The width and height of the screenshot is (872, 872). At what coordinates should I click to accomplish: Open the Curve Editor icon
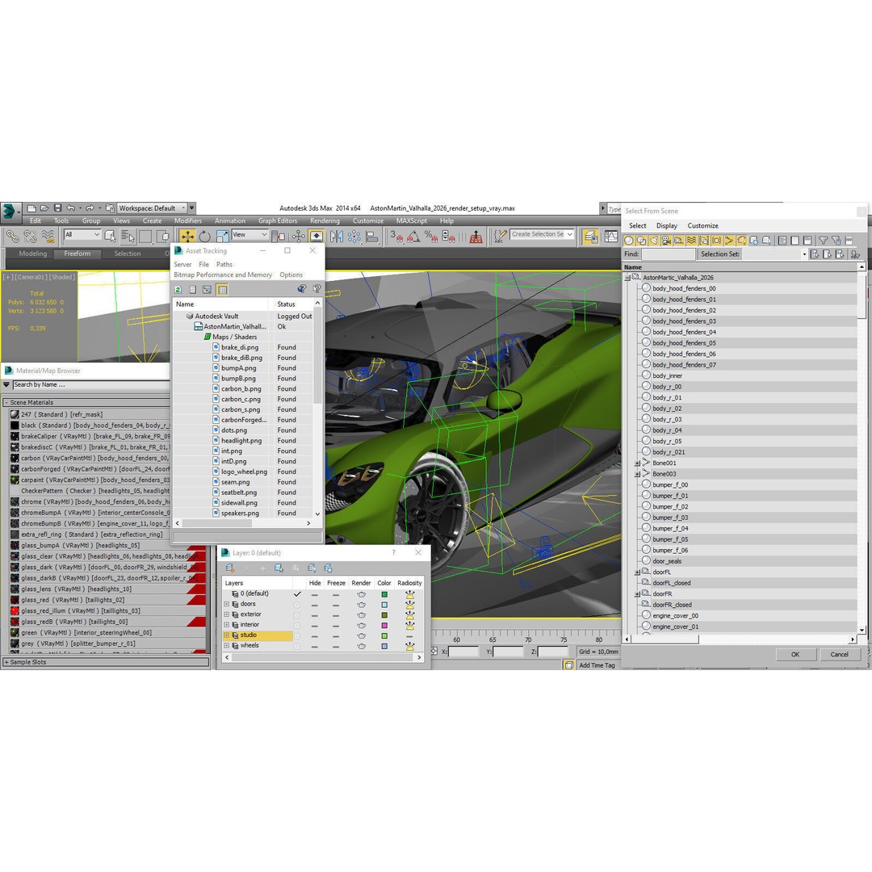click(x=611, y=237)
